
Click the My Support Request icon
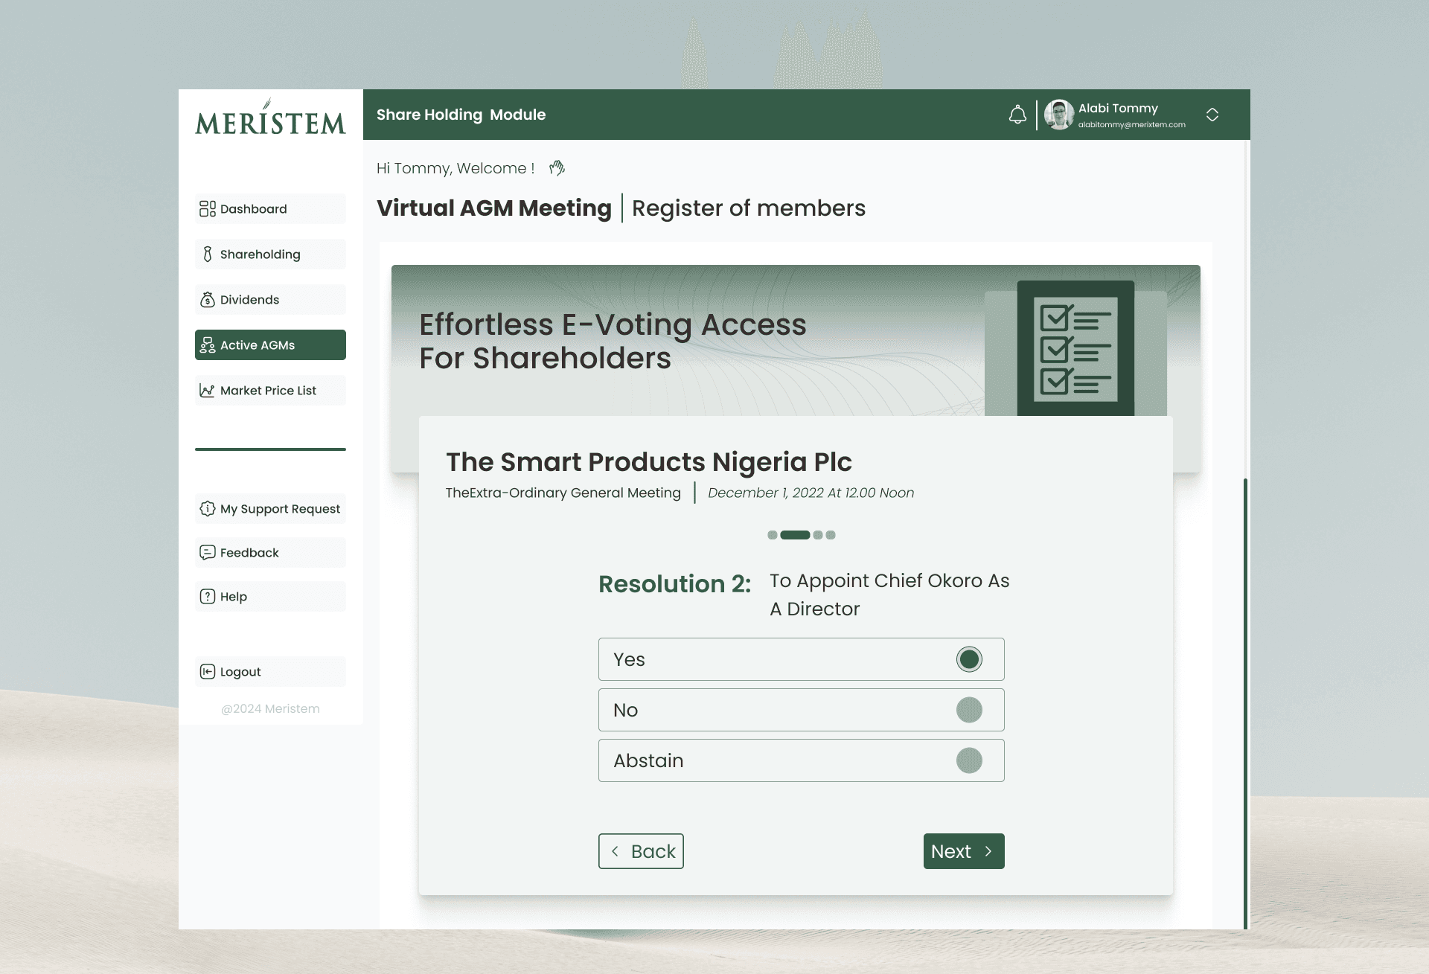[208, 509]
